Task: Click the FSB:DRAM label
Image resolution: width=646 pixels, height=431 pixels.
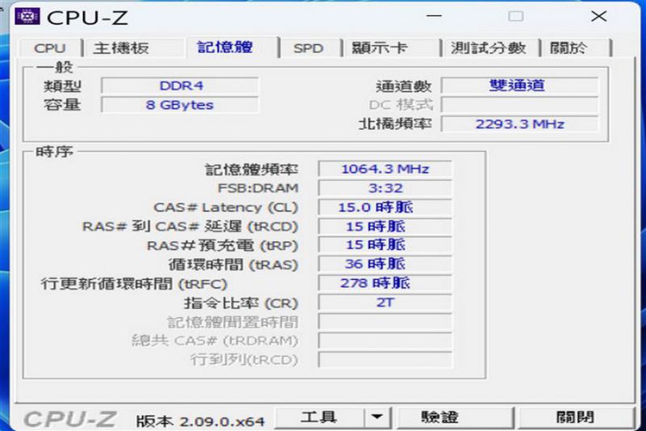Action: click(x=258, y=188)
